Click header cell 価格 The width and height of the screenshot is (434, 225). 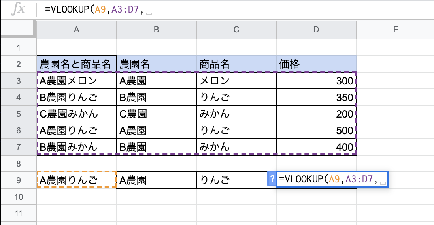(x=316, y=64)
